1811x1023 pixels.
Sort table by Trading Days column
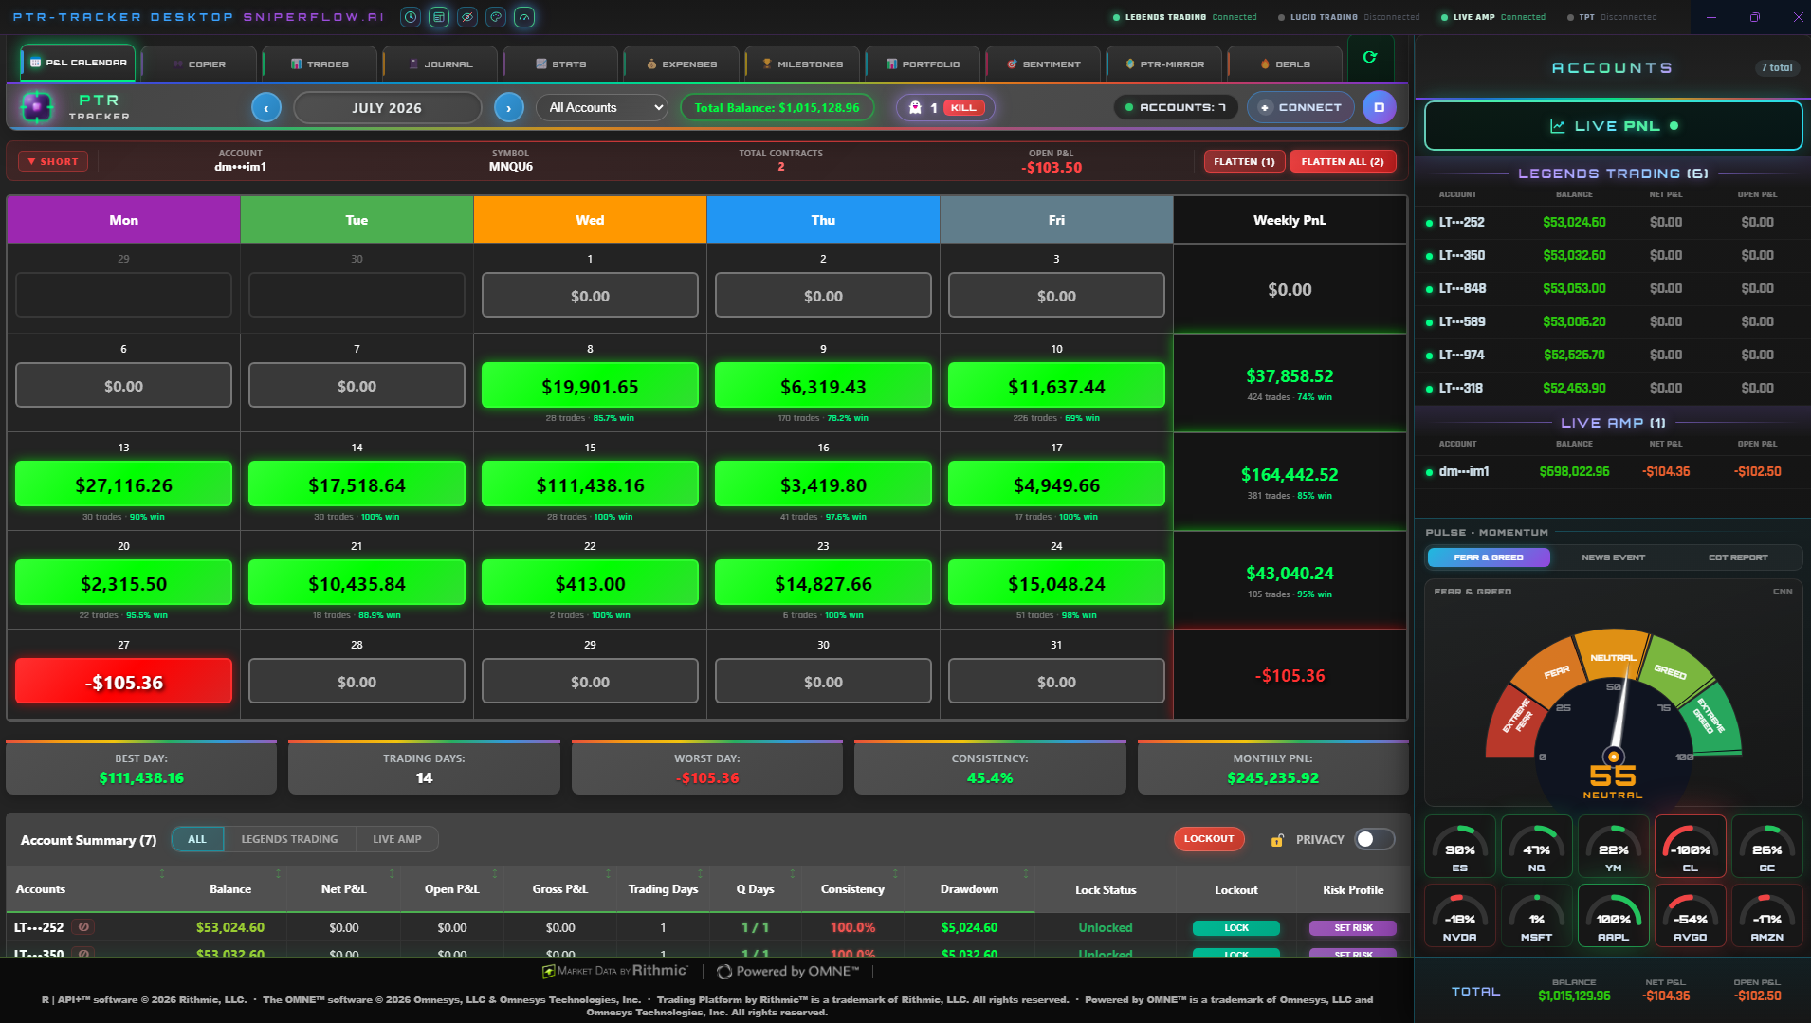coord(663,889)
